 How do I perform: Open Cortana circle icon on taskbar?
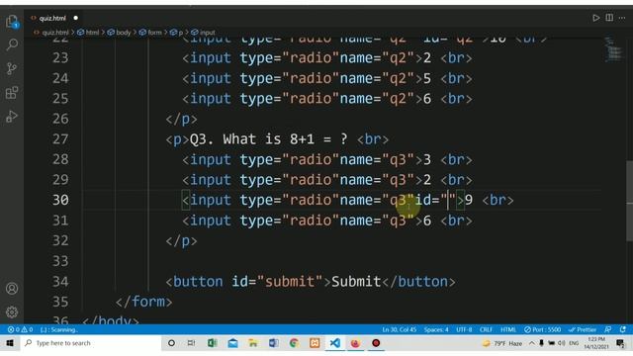pyautogui.click(x=171, y=343)
